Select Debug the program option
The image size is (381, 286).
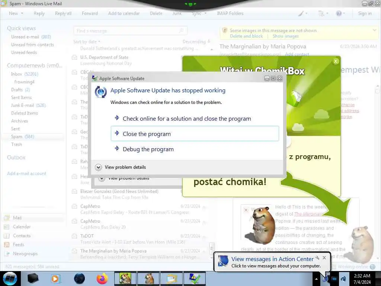point(195,149)
